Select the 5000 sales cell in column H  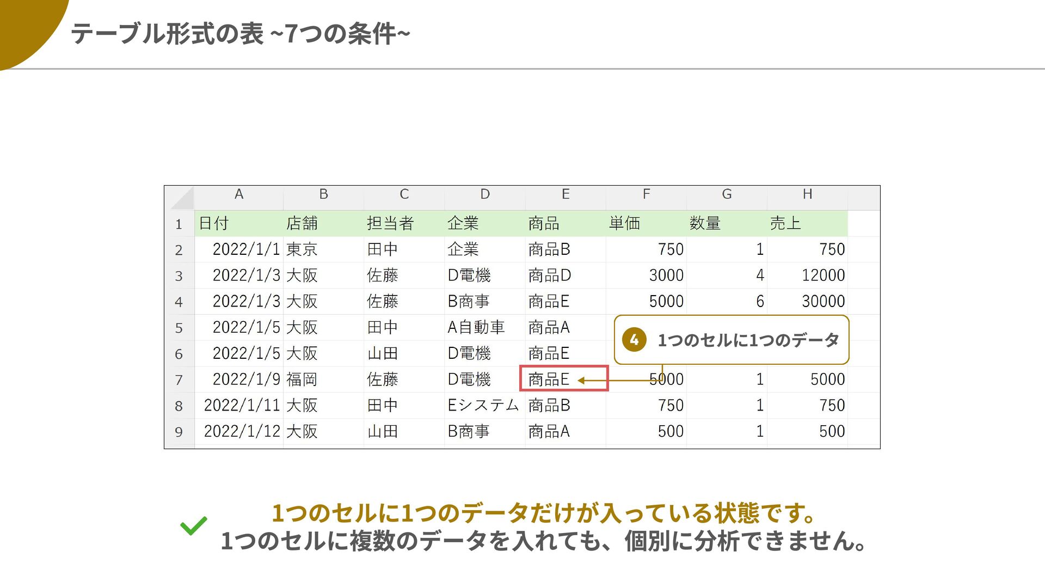pyautogui.click(x=807, y=379)
